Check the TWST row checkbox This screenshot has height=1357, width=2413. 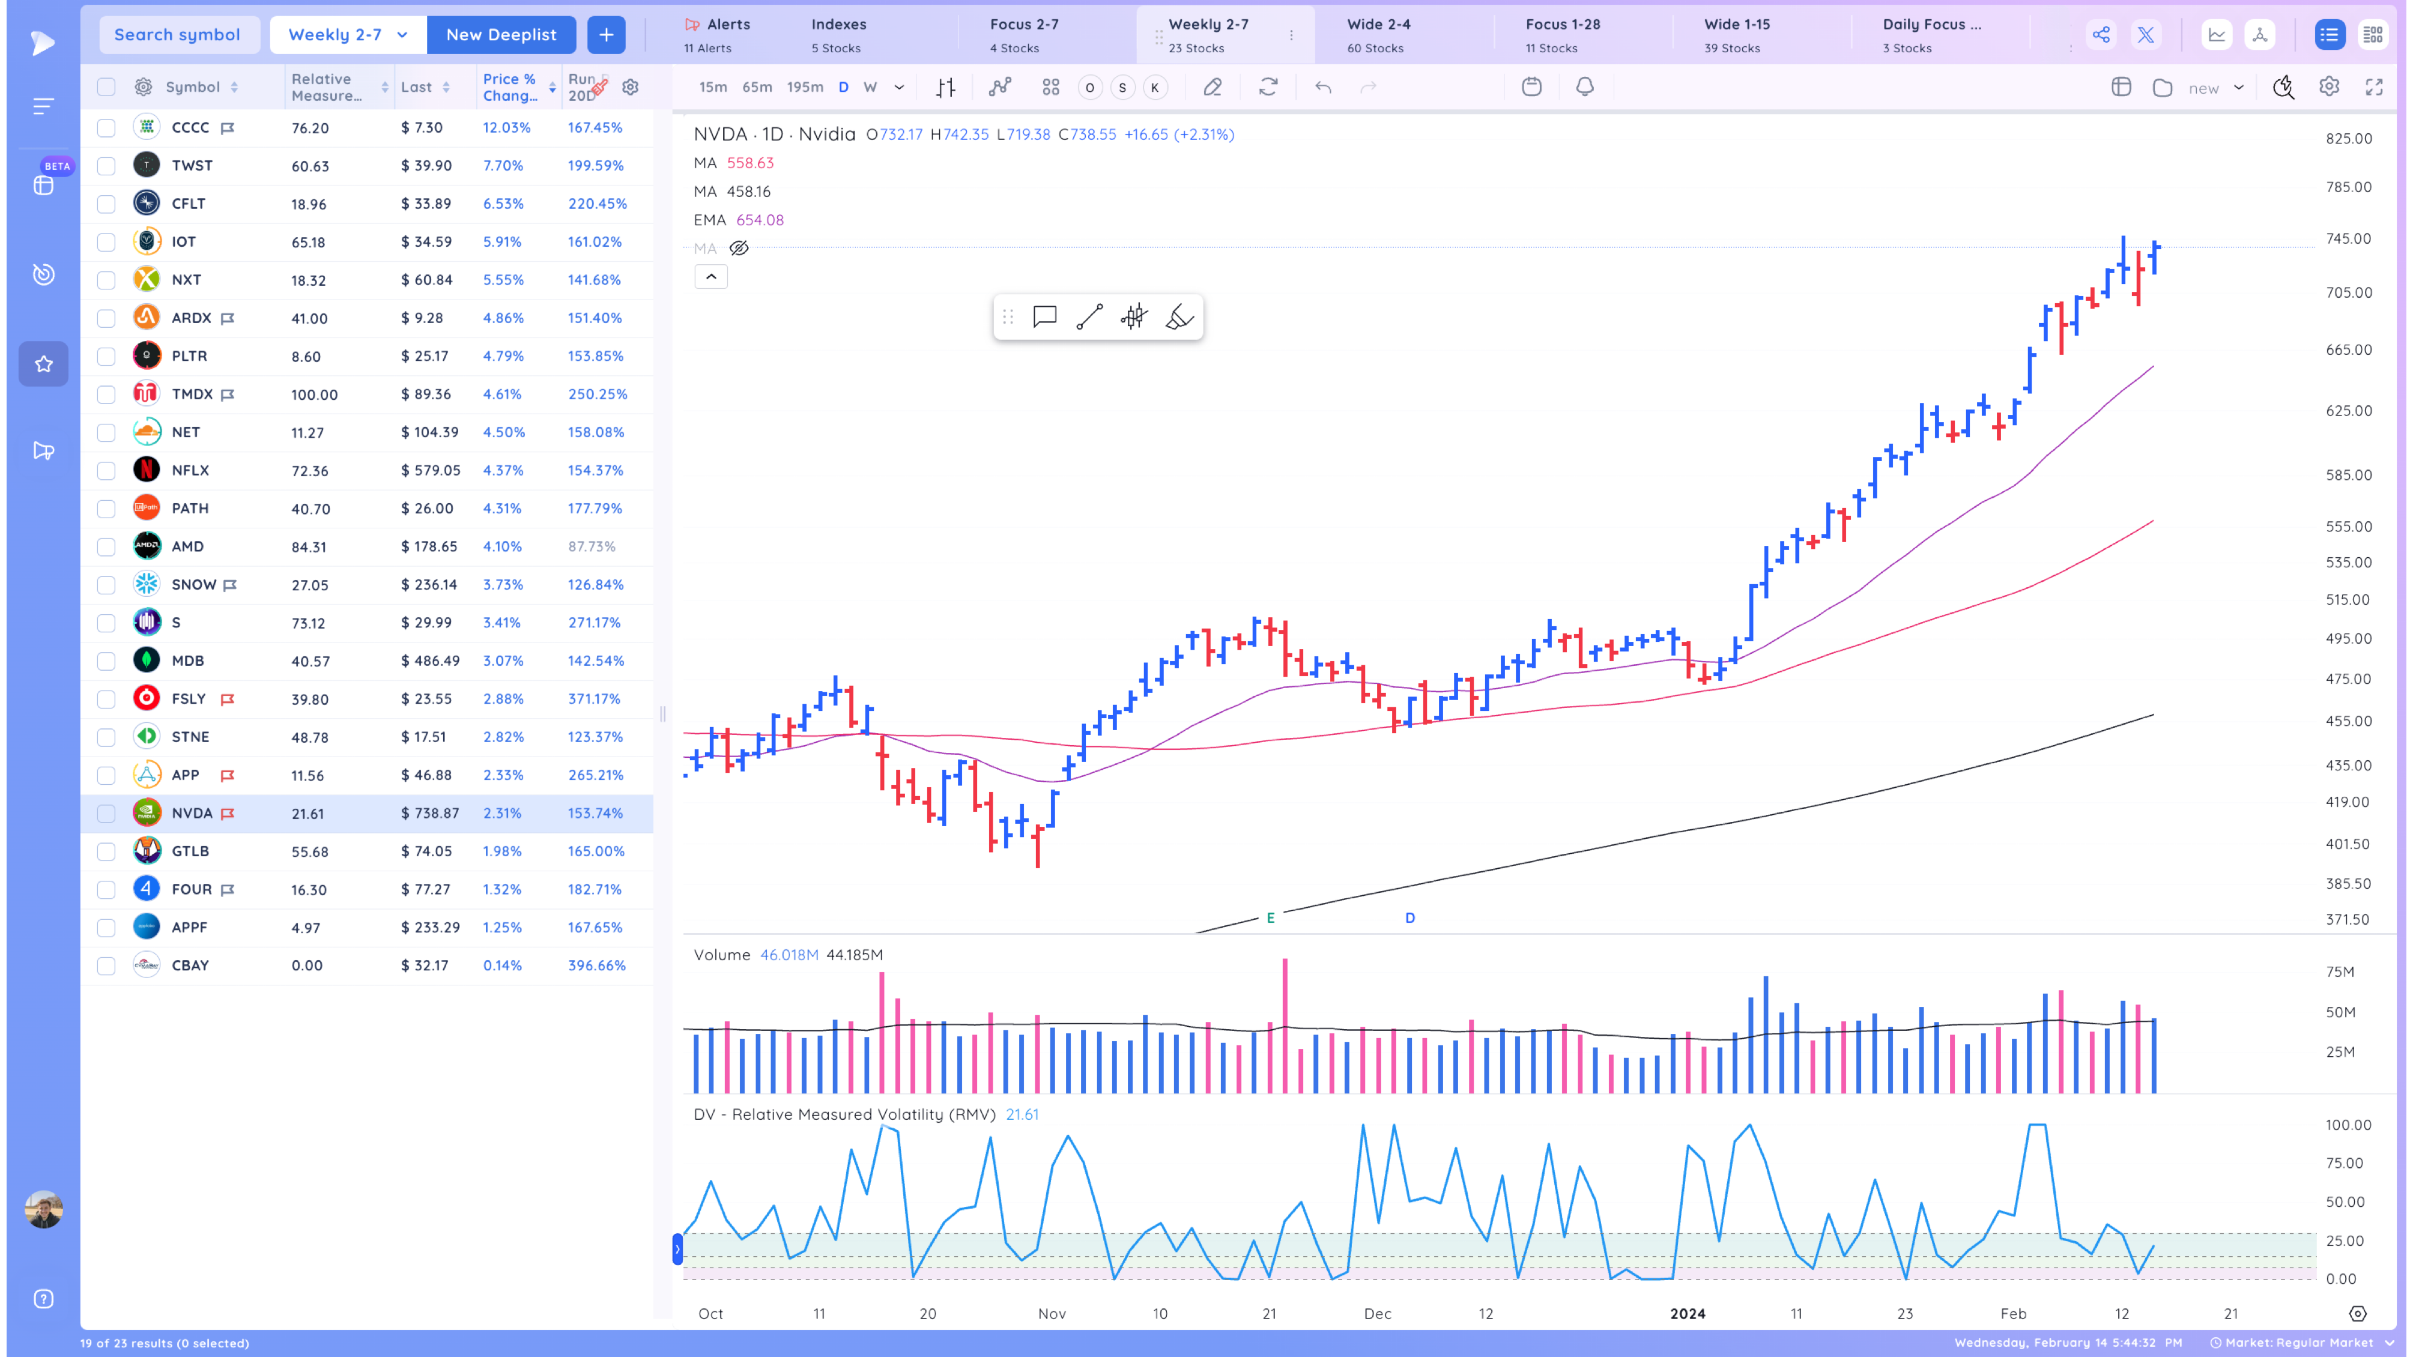[106, 166]
